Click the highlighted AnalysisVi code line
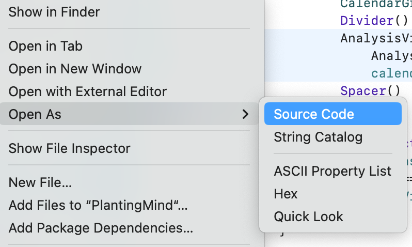Screen dimensions: 412x247 376,38
